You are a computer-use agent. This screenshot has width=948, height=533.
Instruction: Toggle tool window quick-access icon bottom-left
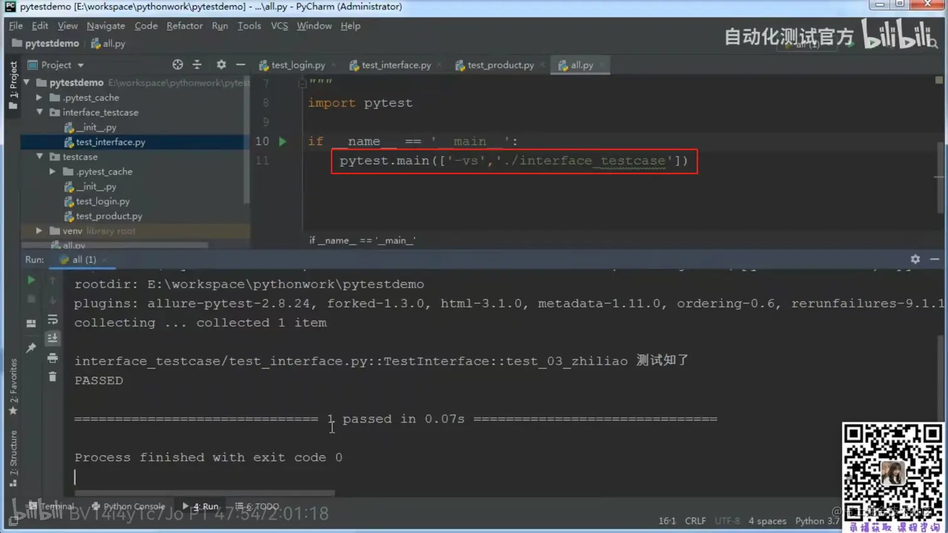tap(13, 521)
